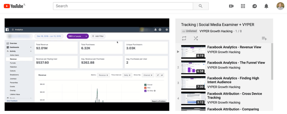The image size is (287, 114).
Task: Select Percentiles in the sidebar
Action: click(x=14, y=83)
